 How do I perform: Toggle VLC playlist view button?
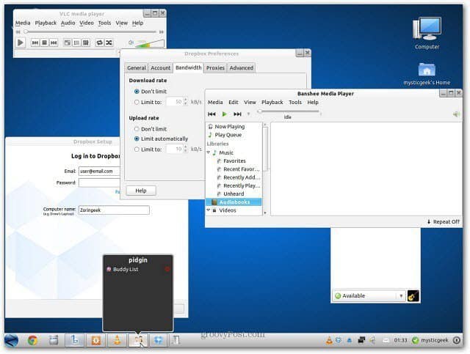click(76, 43)
